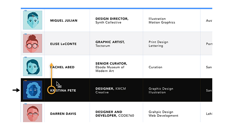Click the orange circle marker on Kristina's name
The height and width of the screenshot is (129, 231).
(x=52, y=90)
